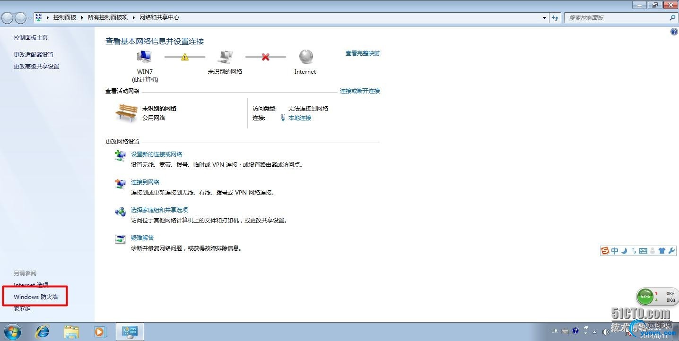
Task: Click the yellow warning triangle on the map
Action: (x=185, y=57)
